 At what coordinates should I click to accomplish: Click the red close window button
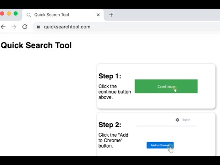coord(2,14)
